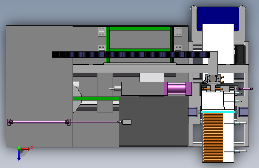This screenshot has height=168, width=259.
Task: Select the small gray motor at the thin rod's end
Action: (x=127, y=122)
